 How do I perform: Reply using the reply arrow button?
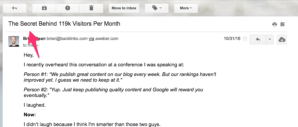coord(258,40)
